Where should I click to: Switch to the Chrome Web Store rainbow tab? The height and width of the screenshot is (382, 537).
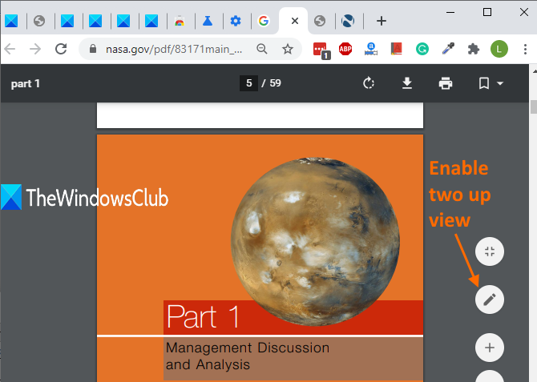tap(180, 21)
